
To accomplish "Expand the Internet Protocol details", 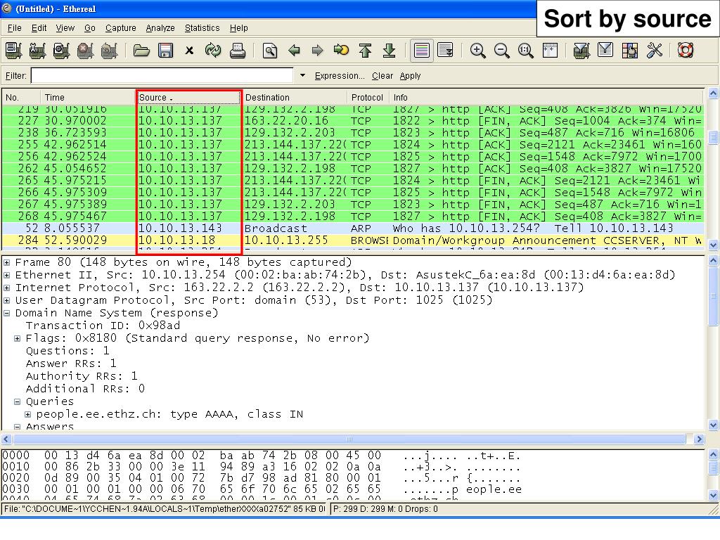I will (x=7, y=288).
